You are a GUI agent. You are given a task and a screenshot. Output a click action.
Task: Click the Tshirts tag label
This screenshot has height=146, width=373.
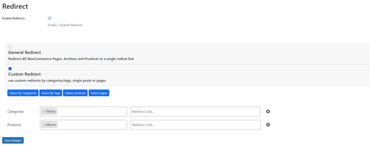(50, 111)
